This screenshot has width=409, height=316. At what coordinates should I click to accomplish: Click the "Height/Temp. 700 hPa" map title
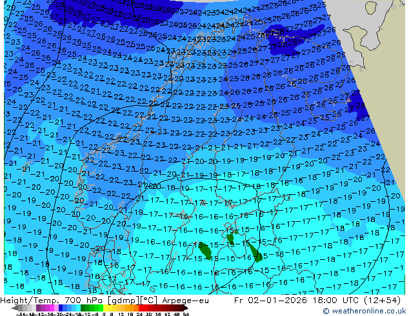(51, 301)
